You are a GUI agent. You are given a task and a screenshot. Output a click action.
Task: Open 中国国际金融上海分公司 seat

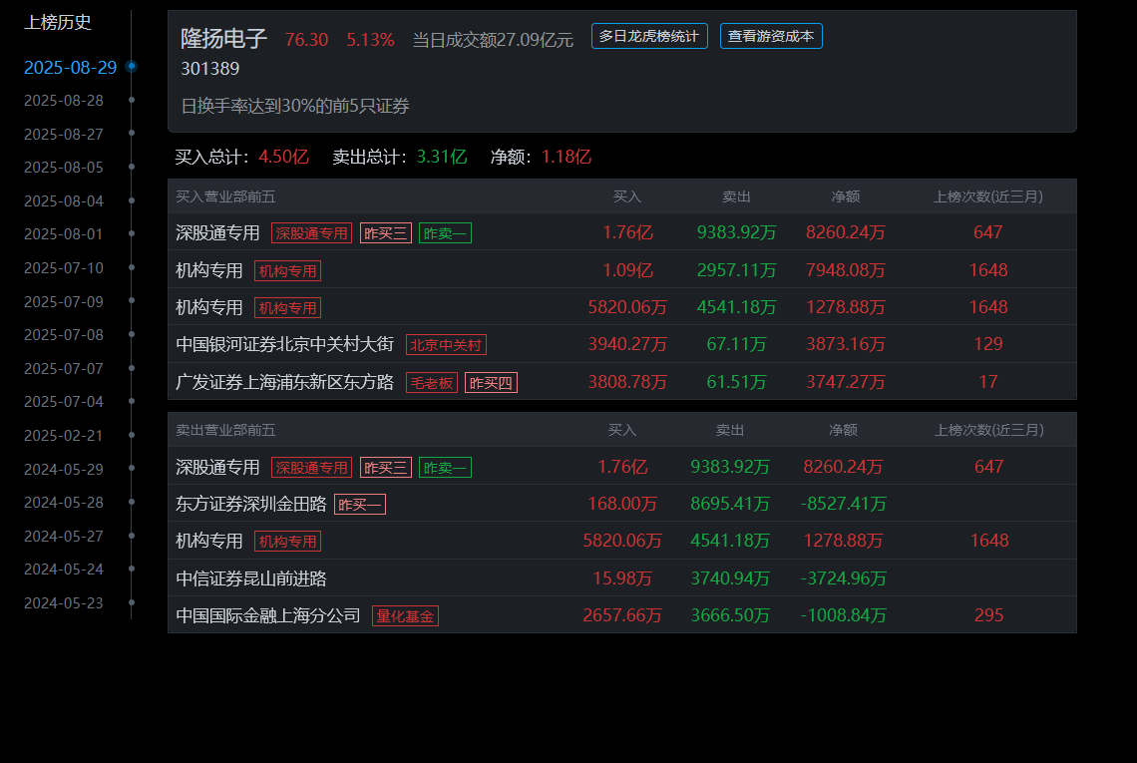pyautogui.click(x=268, y=615)
